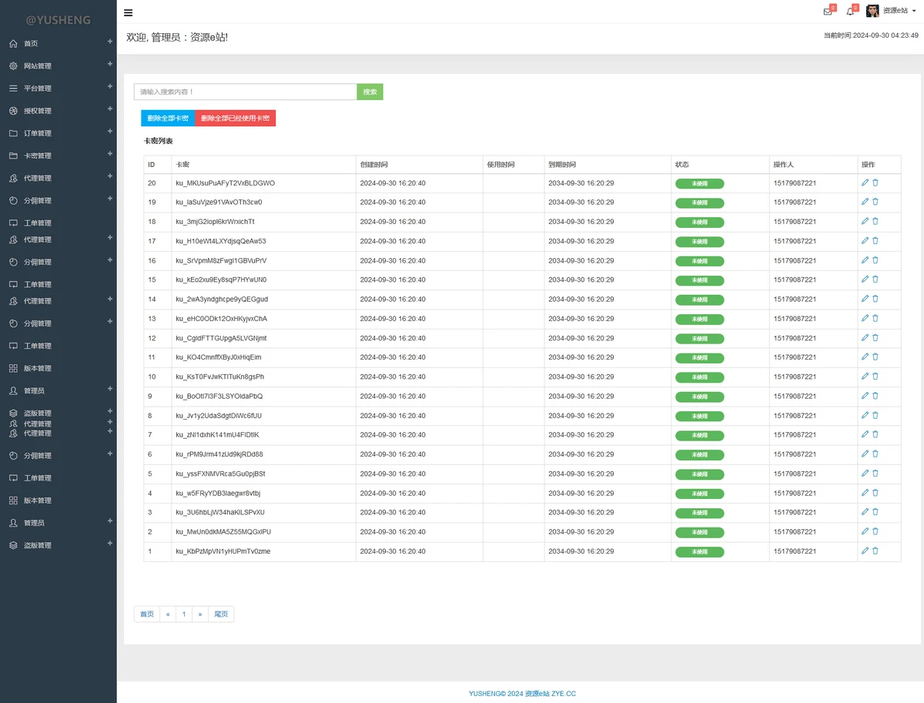Click the trash icon for card ID 20
The height and width of the screenshot is (703, 924).
[875, 182]
